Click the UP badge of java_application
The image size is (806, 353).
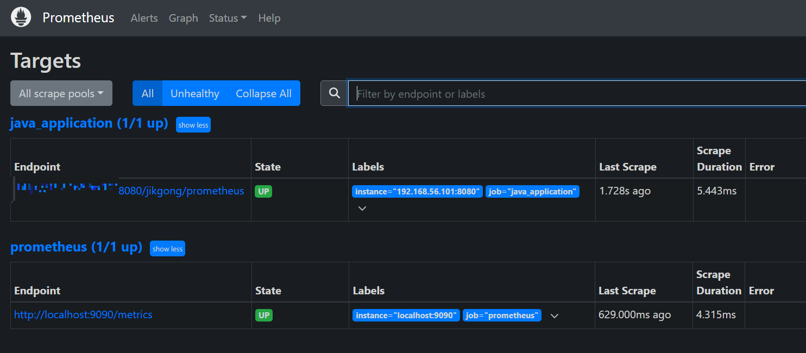click(263, 191)
